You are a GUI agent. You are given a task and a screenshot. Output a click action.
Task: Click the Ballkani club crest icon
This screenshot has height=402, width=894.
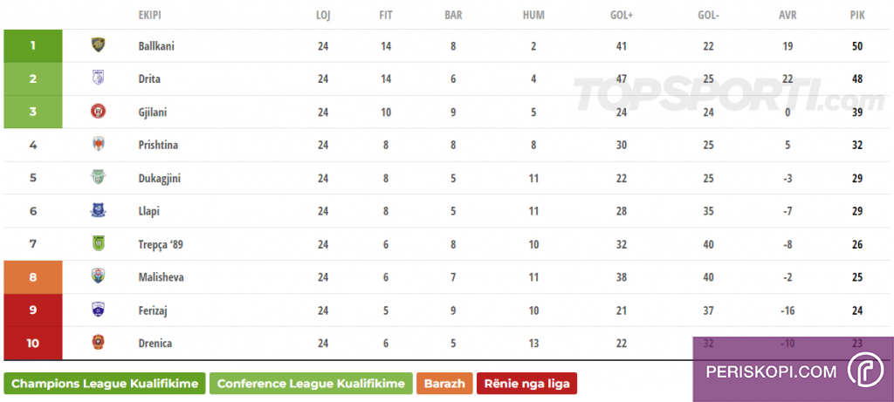(x=99, y=45)
